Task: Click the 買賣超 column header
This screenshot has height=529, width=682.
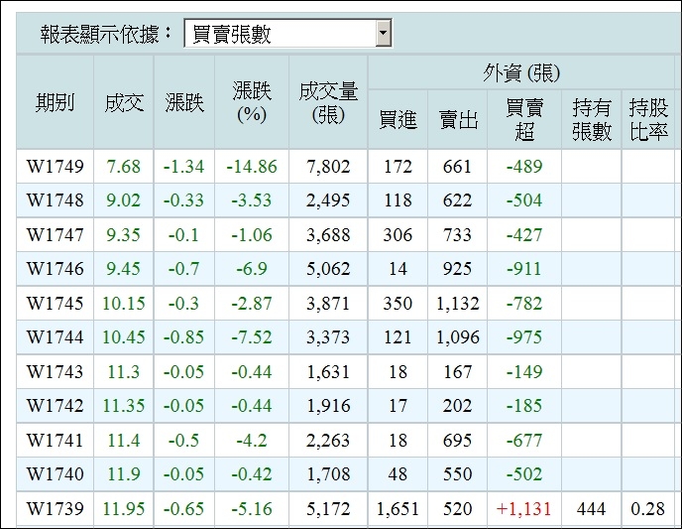Action: (x=524, y=120)
